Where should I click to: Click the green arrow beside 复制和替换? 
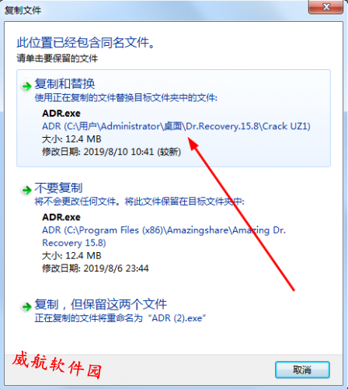(26, 86)
